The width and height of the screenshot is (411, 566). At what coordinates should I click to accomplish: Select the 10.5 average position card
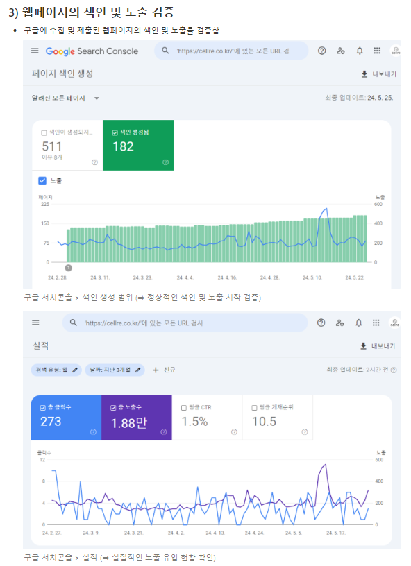(278, 418)
